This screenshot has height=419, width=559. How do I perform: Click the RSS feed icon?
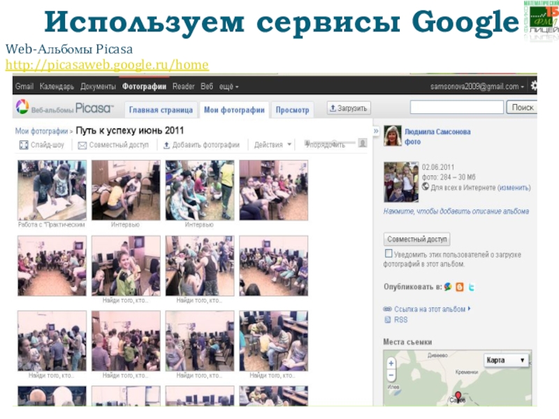point(388,320)
